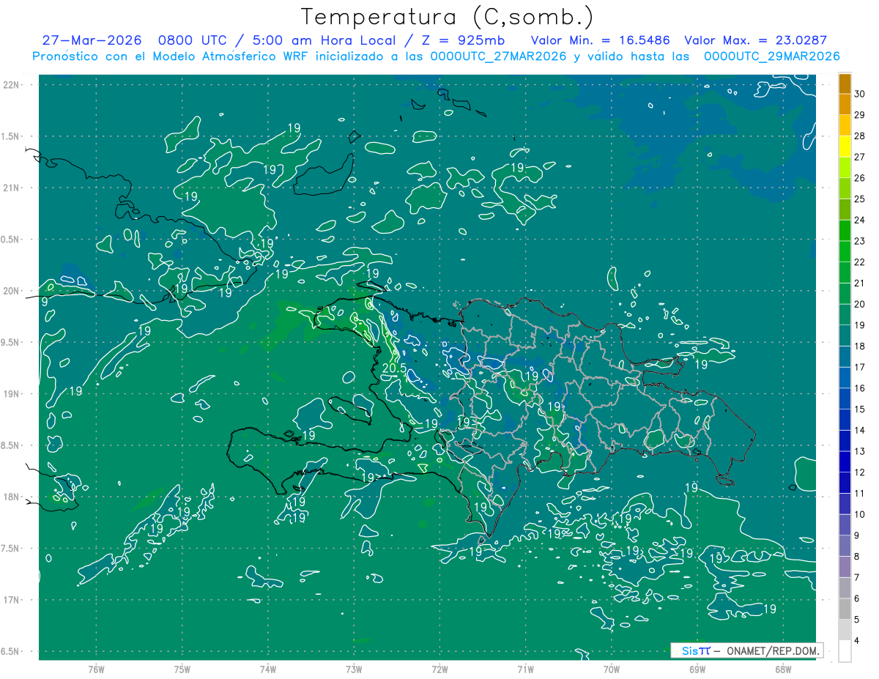Click the 76W longitude axis label
Image resolution: width=879 pixels, height=679 pixels.
click(96, 669)
